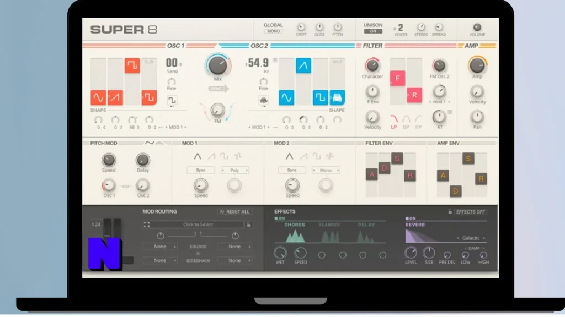Select the OSC 1 red pulse wave shape
The height and width of the screenshot is (317, 565).
[132, 65]
